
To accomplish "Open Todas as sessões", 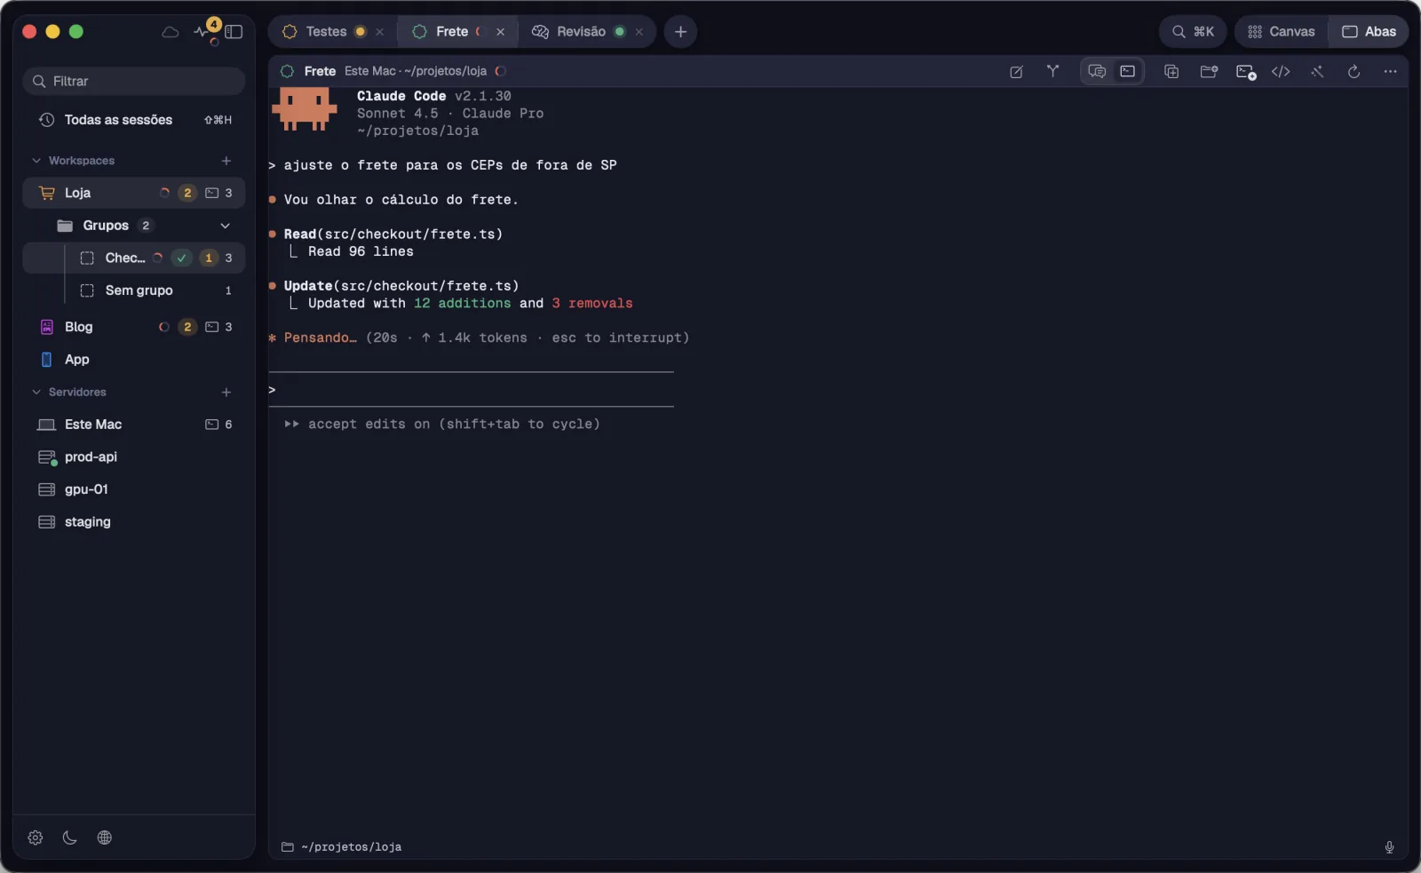I will tap(134, 120).
